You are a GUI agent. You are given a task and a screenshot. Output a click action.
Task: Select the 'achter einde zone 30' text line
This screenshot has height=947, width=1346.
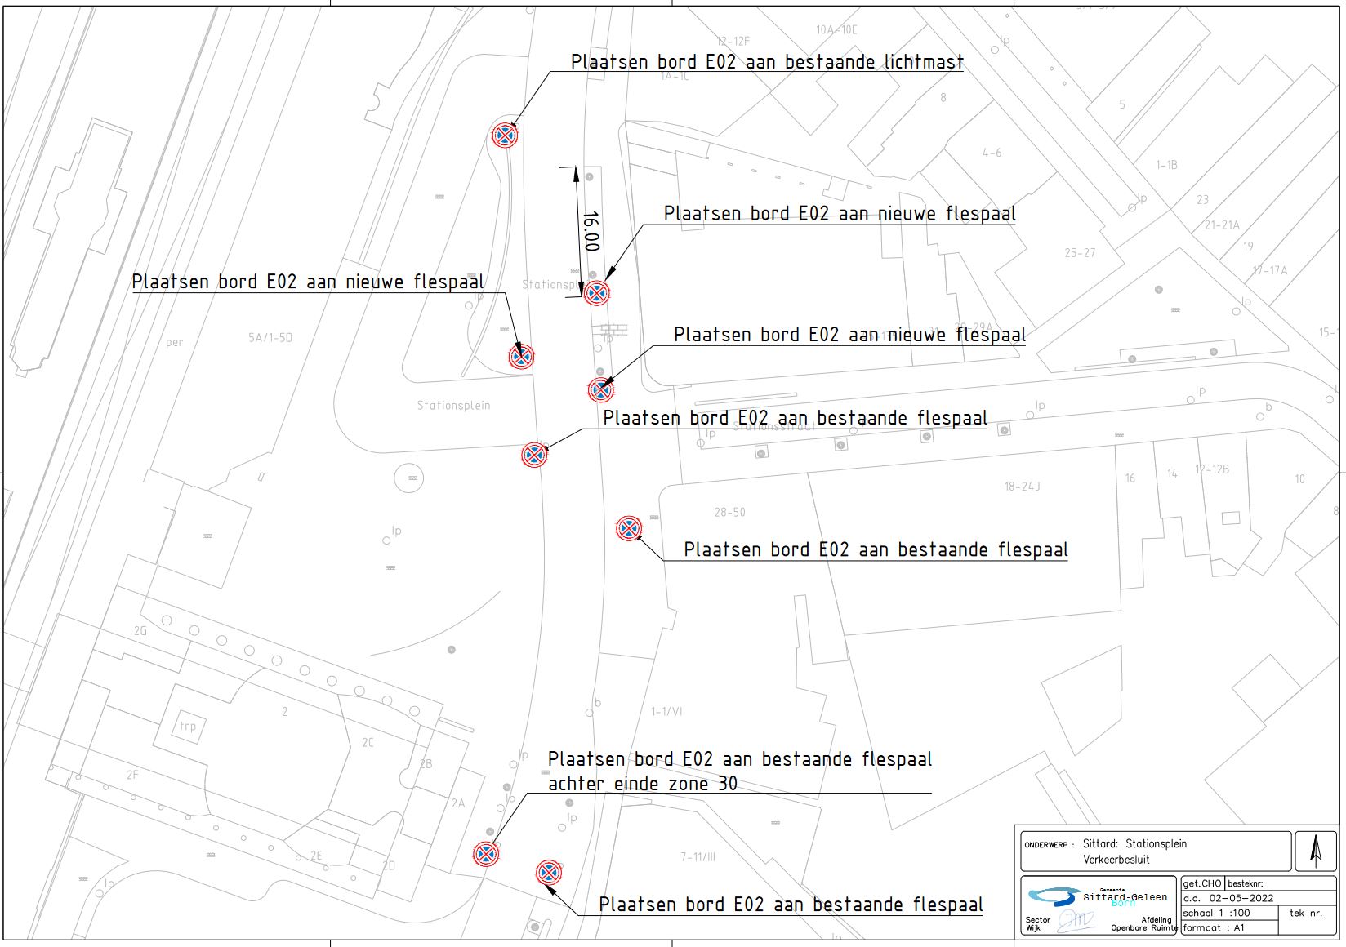point(642,784)
